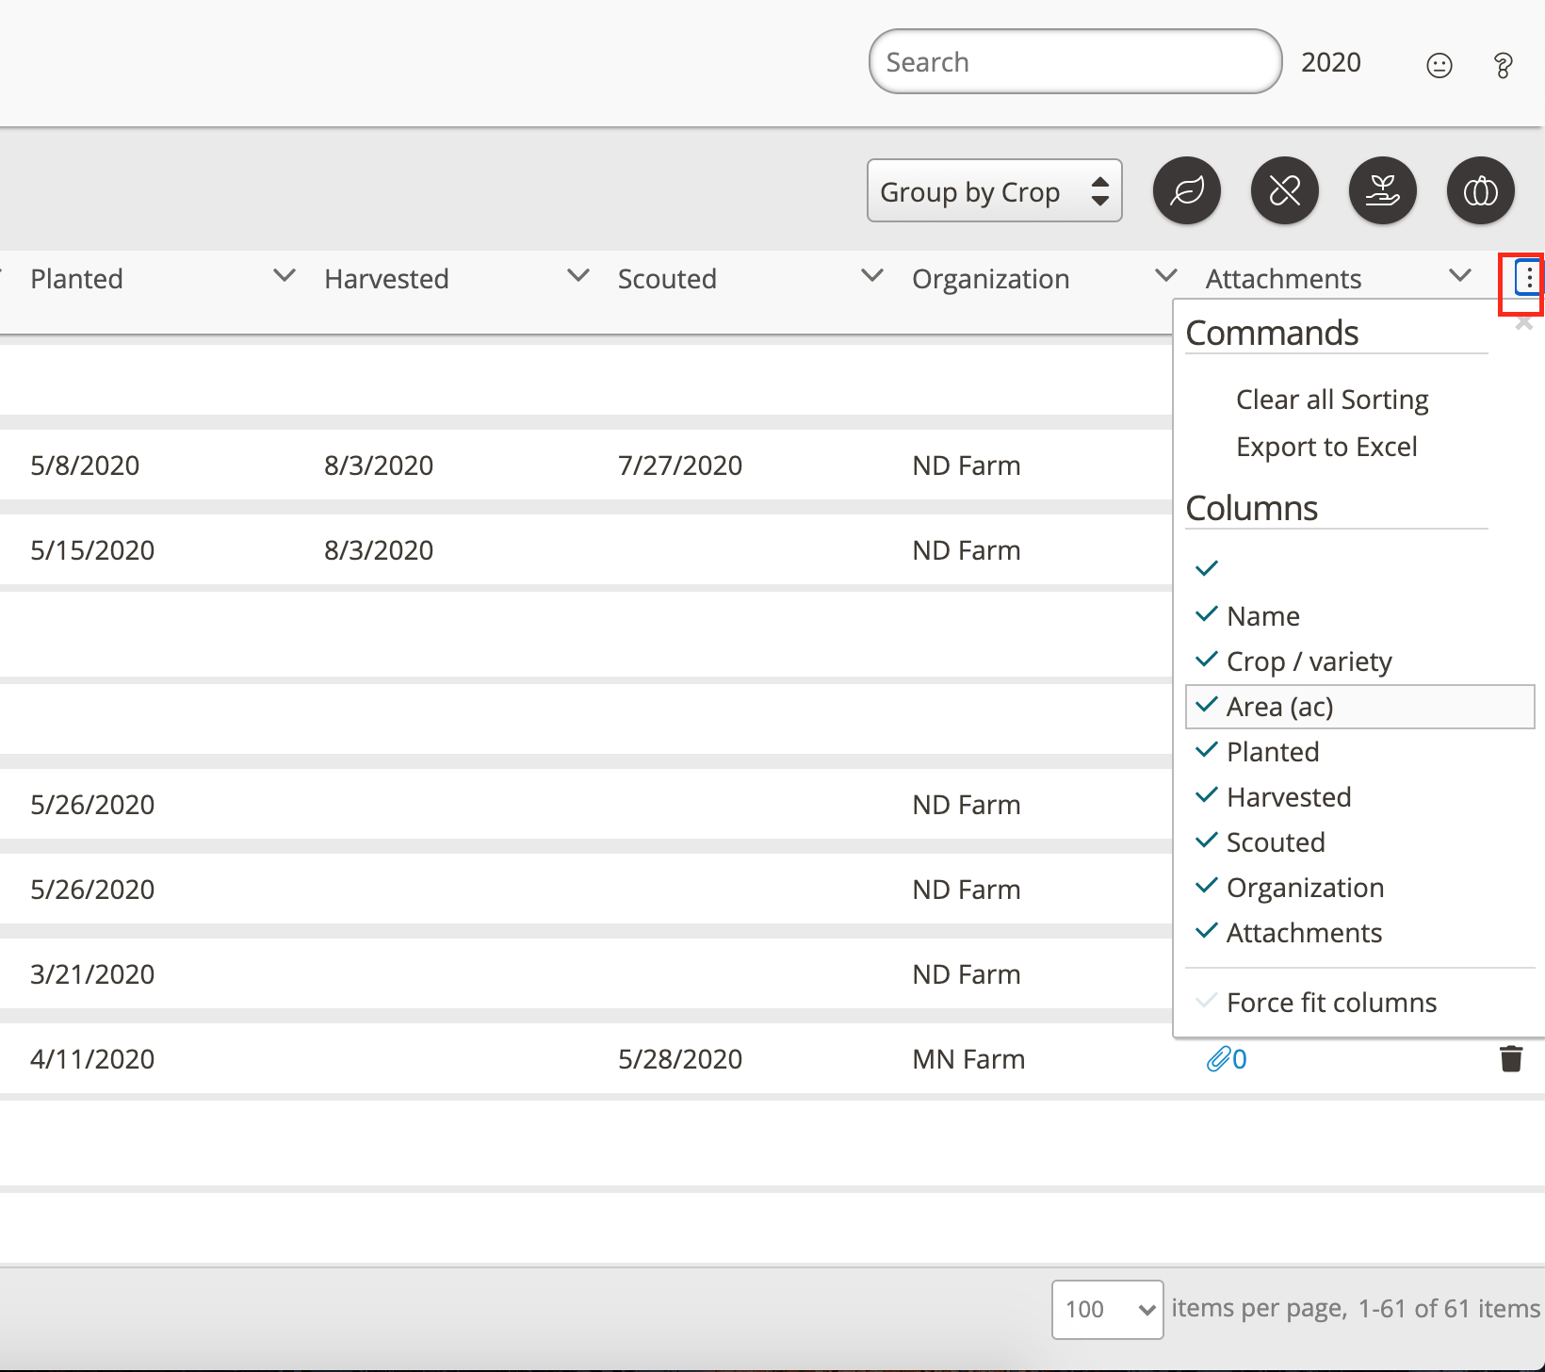Click harvested 8/3/2020 in the 5/15/2020 row
The width and height of the screenshot is (1545, 1372).
[x=379, y=550]
